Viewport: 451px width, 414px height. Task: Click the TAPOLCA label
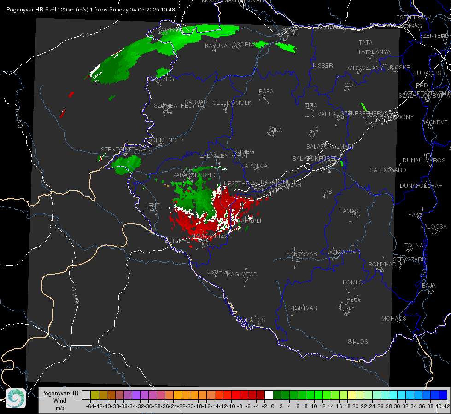pos(254,166)
